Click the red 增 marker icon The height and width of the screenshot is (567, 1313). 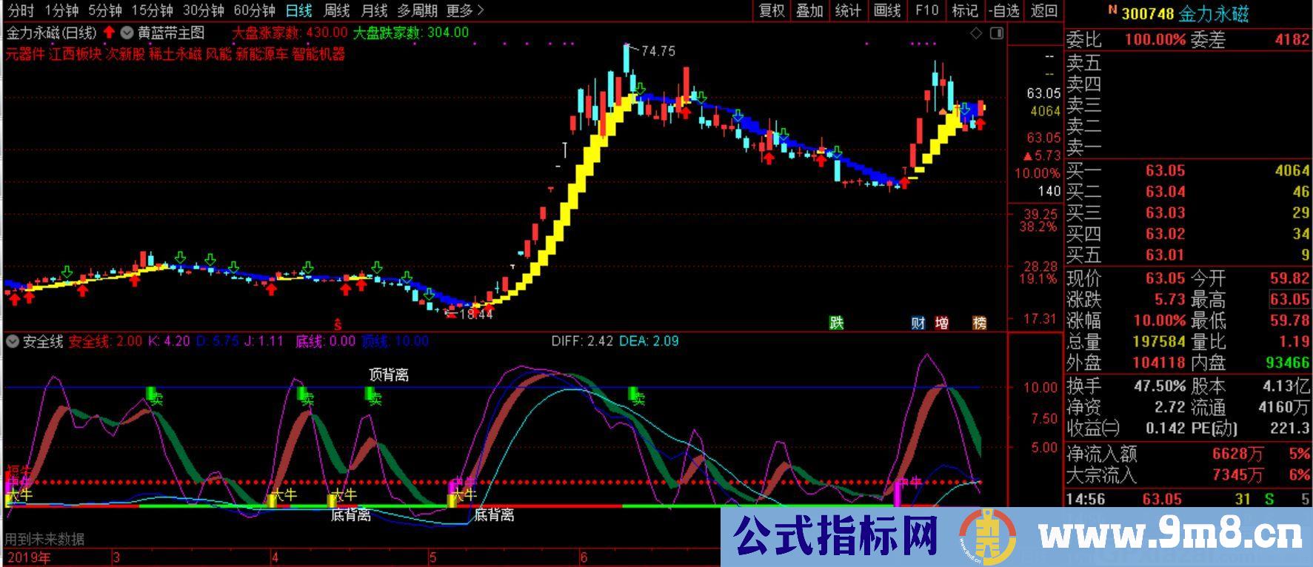click(941, 323)
